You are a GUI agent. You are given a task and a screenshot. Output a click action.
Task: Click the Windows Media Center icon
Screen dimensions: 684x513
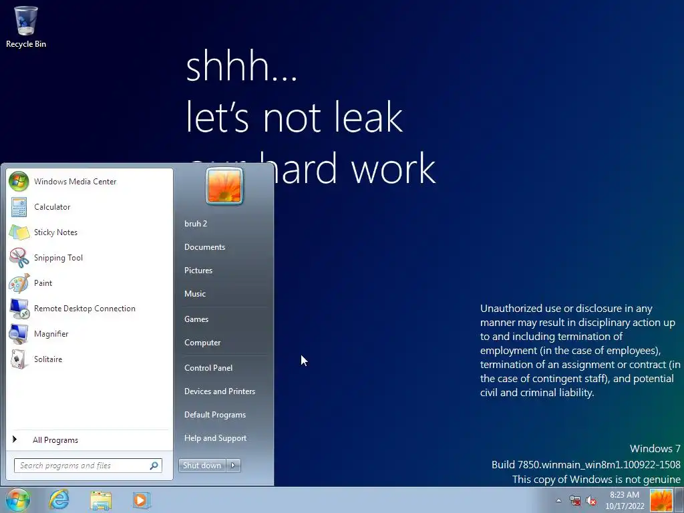click(x=19, y=182)
